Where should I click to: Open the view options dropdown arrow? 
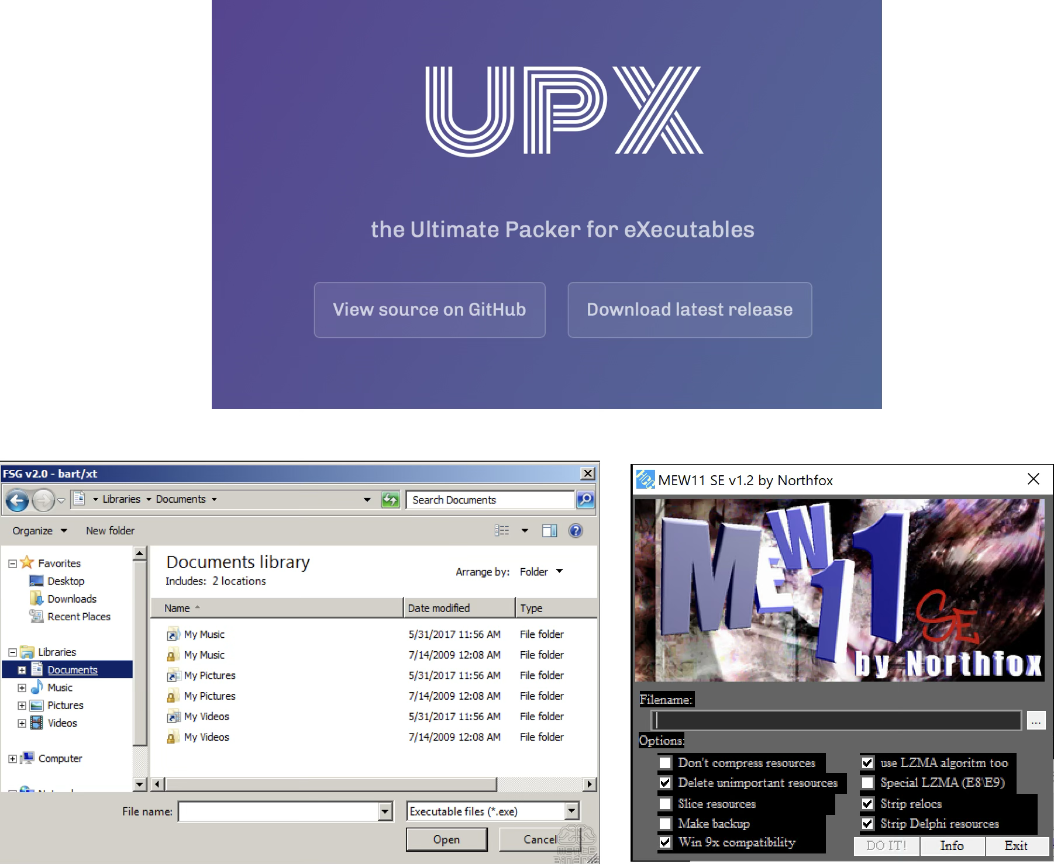pyautogui.click(x=525, y=531)
